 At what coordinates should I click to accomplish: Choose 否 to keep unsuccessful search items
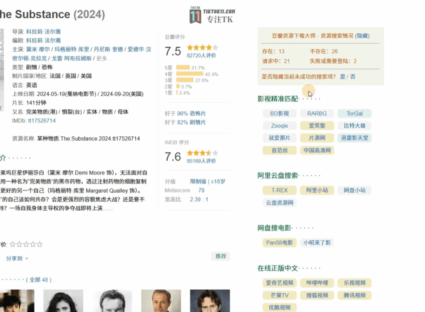point(353,76)
